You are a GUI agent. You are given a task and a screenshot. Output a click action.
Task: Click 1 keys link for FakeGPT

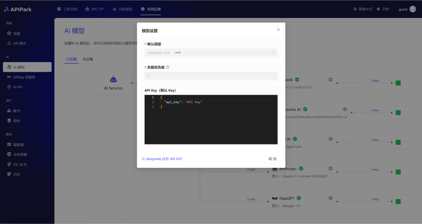click(x=375, y=199)
